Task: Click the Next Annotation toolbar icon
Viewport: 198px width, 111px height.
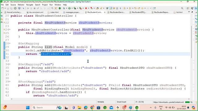Action: [124, 8]
